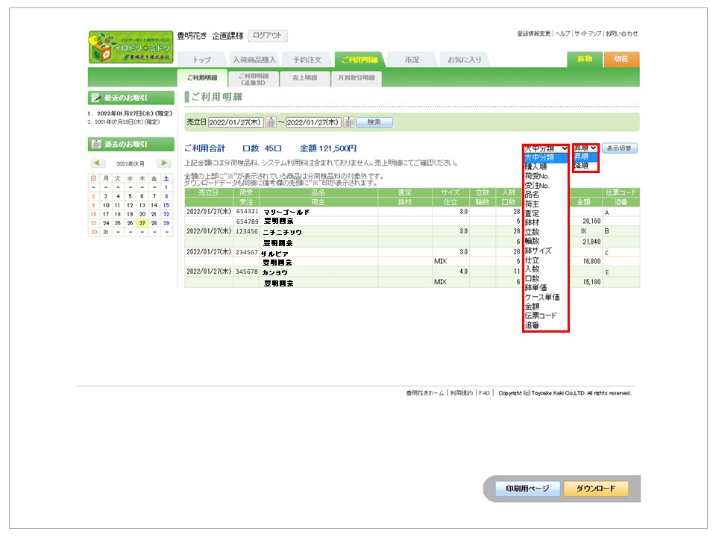Click the ログアウト button

tap(267, 36)
